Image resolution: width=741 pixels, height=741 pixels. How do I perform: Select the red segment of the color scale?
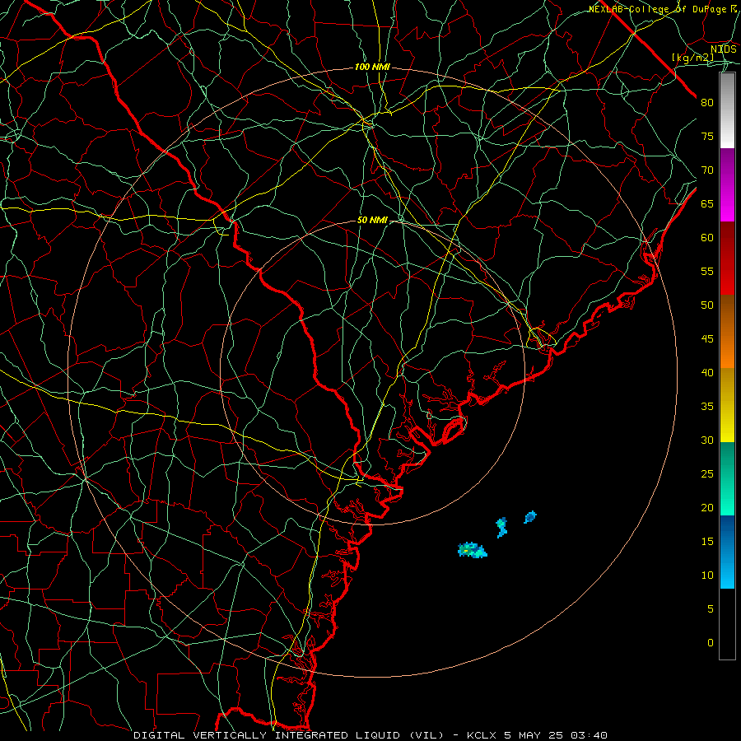point(727,259)
